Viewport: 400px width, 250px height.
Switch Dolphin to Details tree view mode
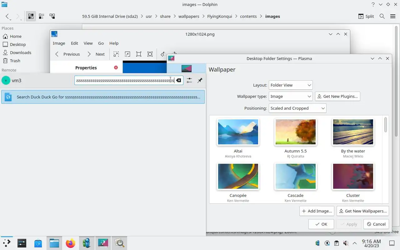[52, 16]
